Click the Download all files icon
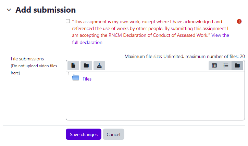Viewport: 248px width, 146px height. pos(99,65)
